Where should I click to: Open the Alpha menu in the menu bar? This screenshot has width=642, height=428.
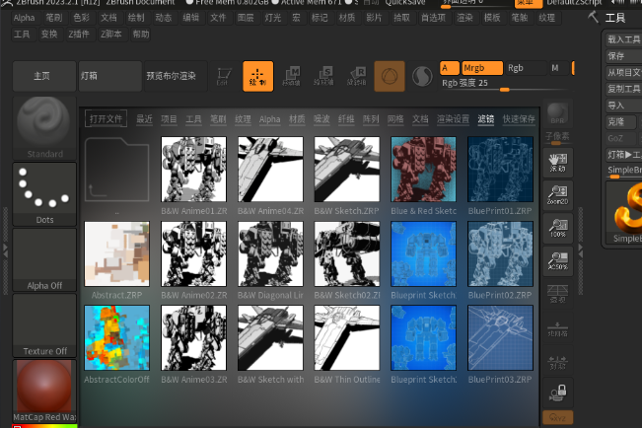(24, 18)
